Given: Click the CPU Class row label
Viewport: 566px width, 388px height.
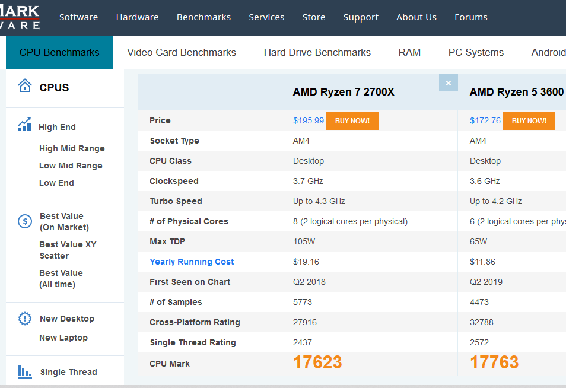Looking at the screenshot, I should (x=170, y=161).
